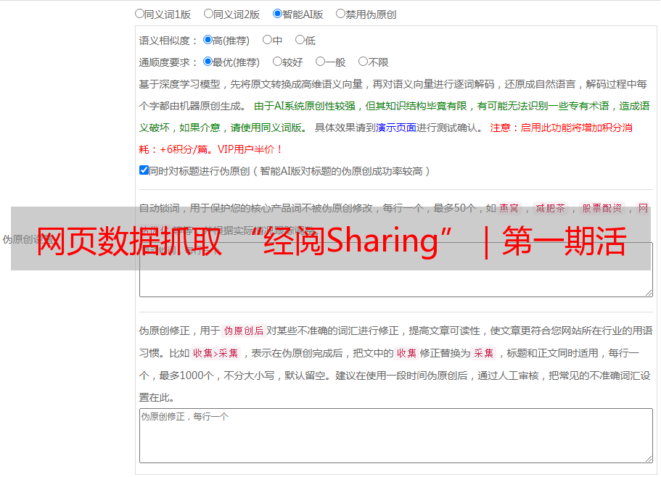661x477 pixels.
Task: Click the green text 请使用同义词版。
Action: click(269, 128)
